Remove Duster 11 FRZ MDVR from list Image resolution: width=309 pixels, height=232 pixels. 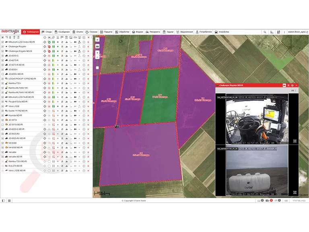pyautogui.click(x=88, y=111)
